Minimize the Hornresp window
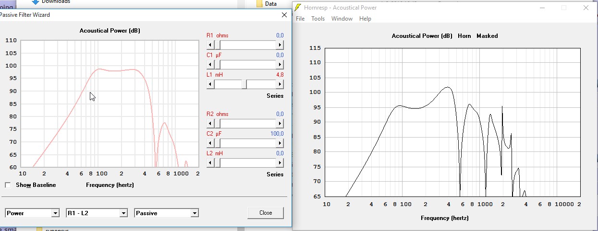Image resolution: width=598 pixels, height=231 pixels. tap(542, 8)
